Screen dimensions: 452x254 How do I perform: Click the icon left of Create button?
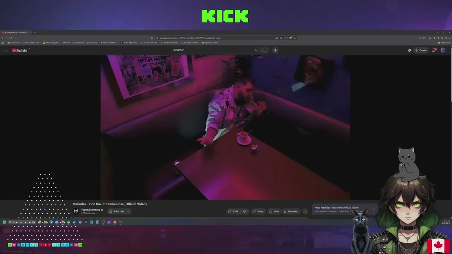(x=410, y=50)
